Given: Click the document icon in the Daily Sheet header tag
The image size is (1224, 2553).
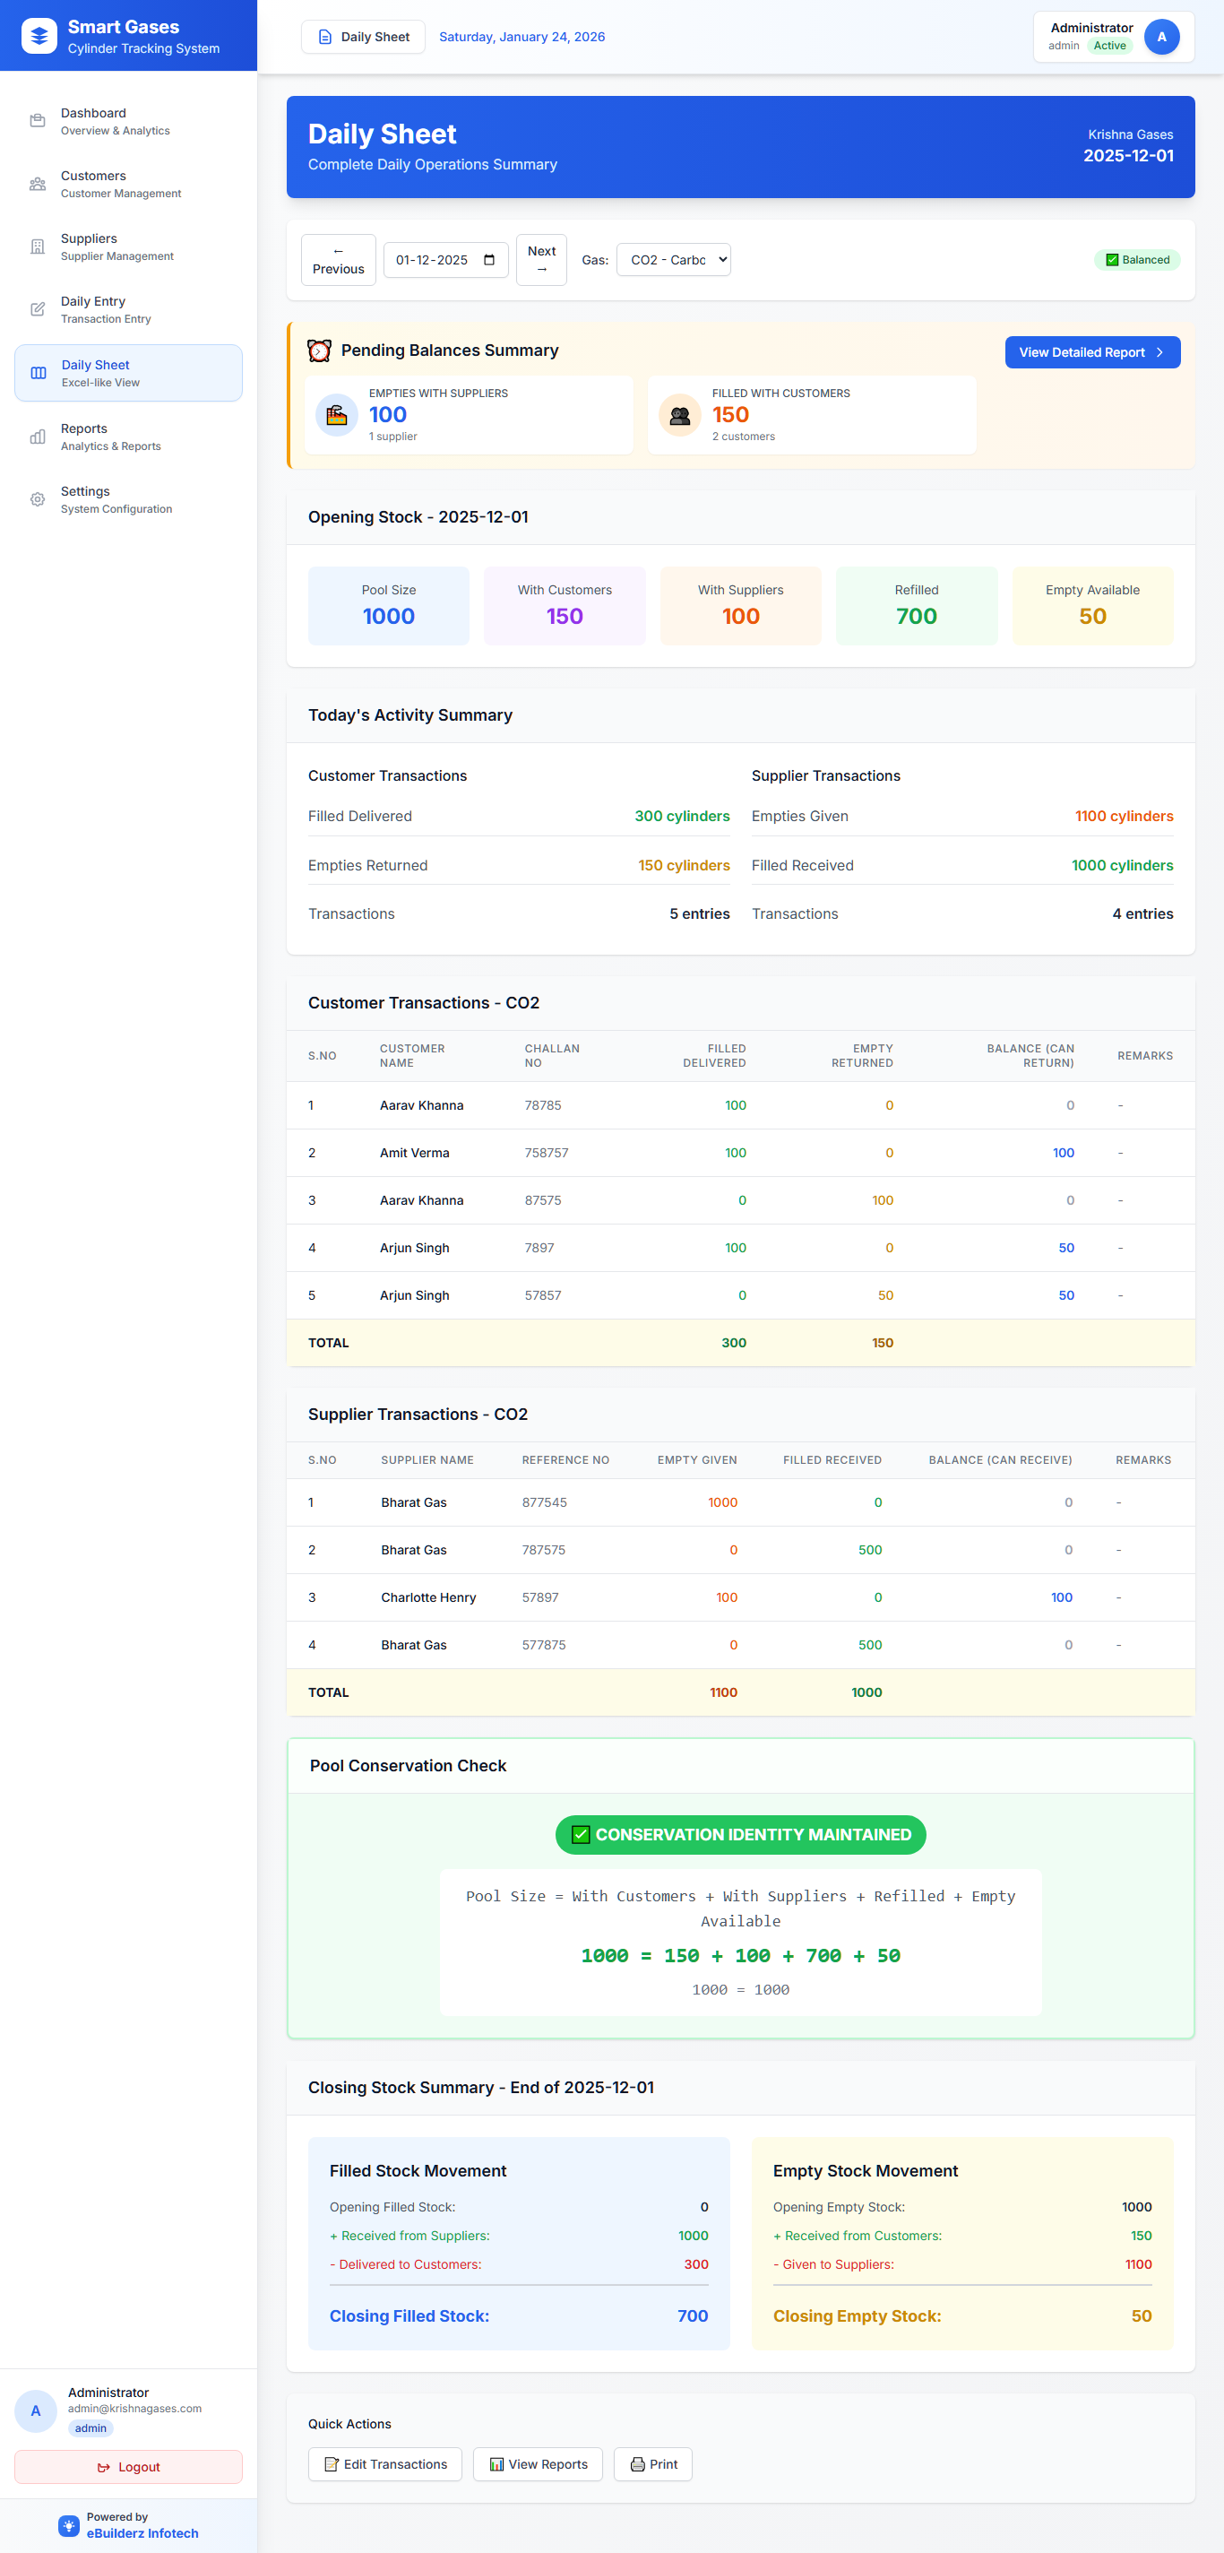Looking at the screenshot, I should [324, 37].
